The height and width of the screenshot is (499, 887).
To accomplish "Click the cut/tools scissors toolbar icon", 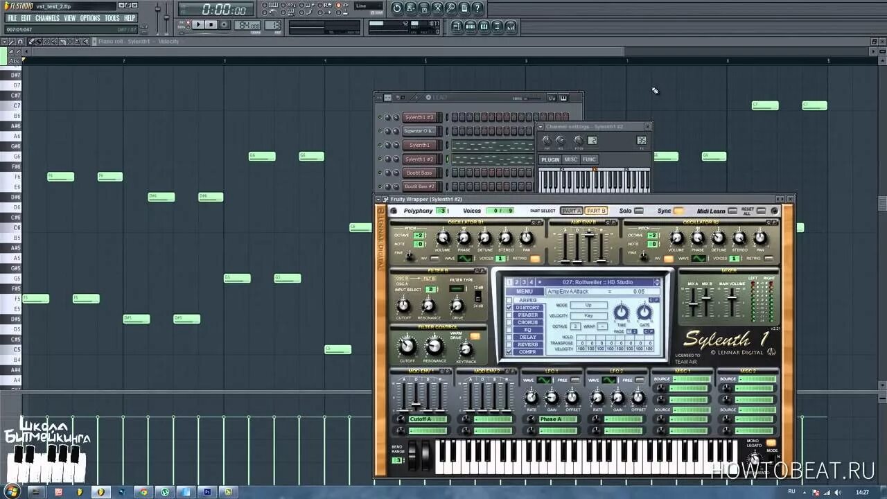I will [437, 8].
